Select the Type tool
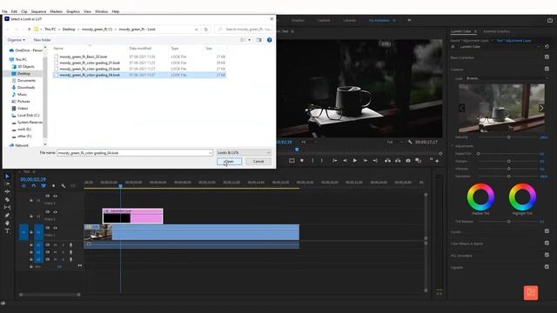 7,231
